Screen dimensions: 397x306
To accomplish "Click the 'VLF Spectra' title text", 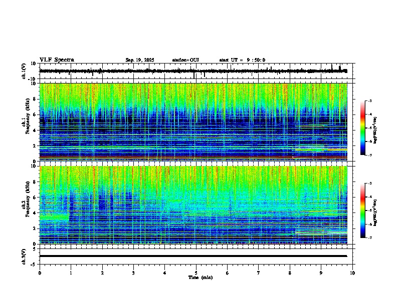I will [57, 60].
